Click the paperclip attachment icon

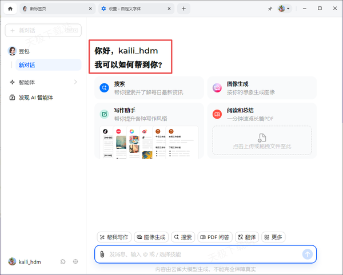point(102,254)
